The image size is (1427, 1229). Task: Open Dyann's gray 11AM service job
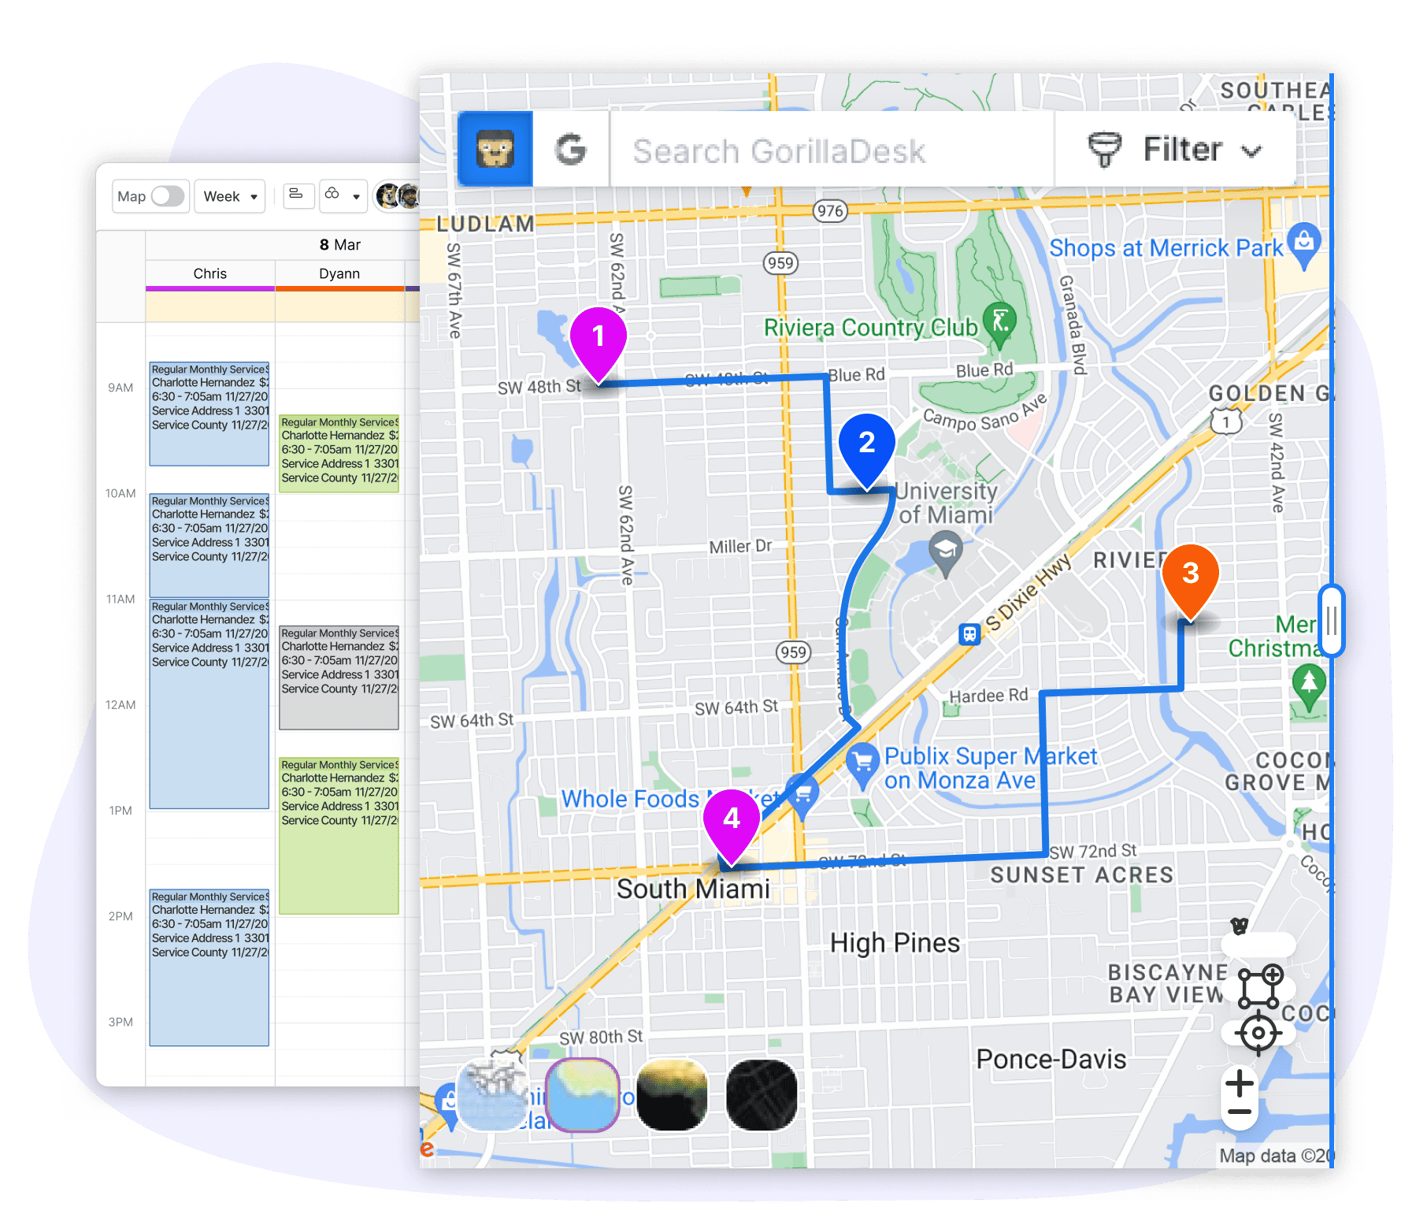point(339,678)
